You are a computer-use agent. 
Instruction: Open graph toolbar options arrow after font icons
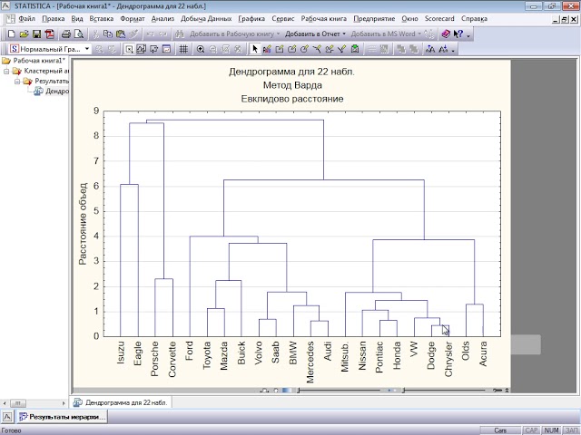point(453,51)
